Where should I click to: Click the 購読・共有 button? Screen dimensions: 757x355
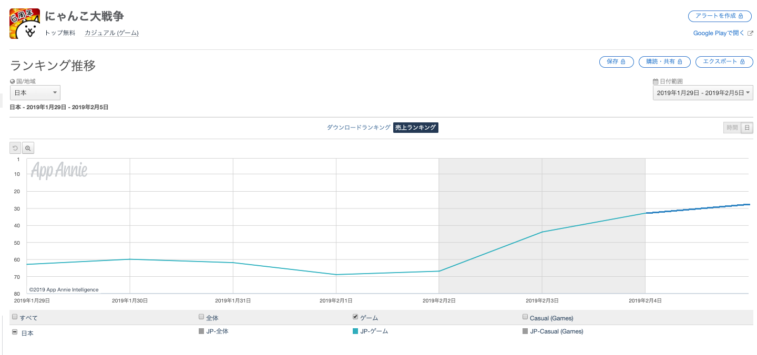click(x=664, y=61)
